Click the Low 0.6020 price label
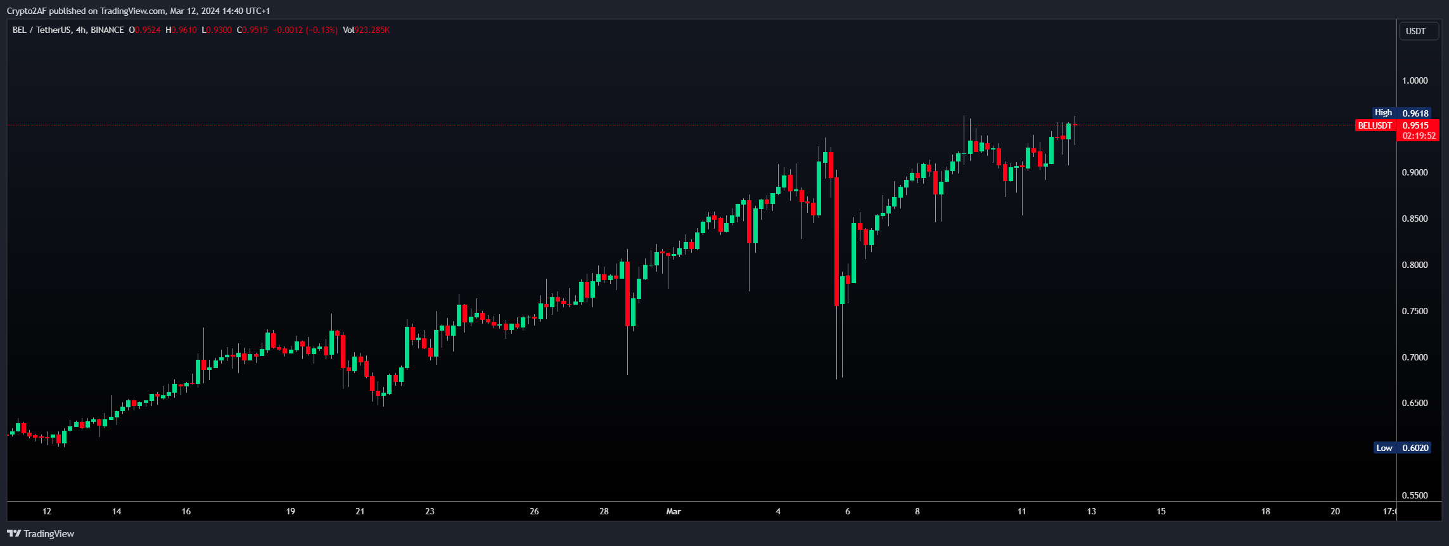 click(x=1403, y=448)
